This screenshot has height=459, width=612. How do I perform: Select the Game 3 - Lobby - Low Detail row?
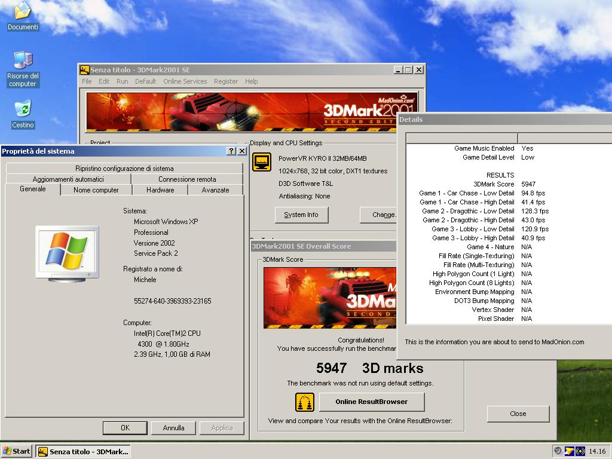click(x=509, y=229)
